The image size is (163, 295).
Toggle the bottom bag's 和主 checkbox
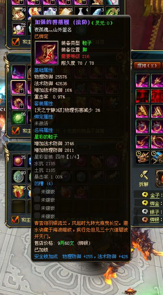tap(15, 219)
